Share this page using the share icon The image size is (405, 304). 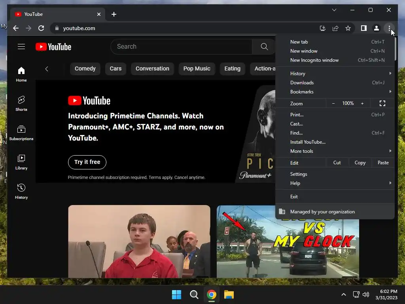click(x=335, y=28)
